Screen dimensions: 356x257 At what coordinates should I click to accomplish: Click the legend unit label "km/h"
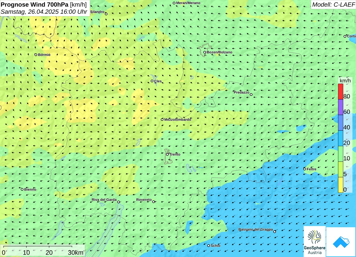tap(345, 81)
